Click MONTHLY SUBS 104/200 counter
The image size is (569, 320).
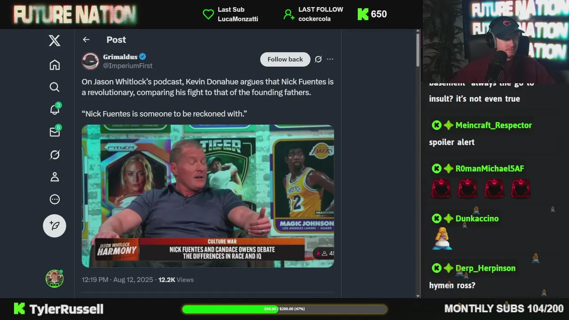(504, 308)
